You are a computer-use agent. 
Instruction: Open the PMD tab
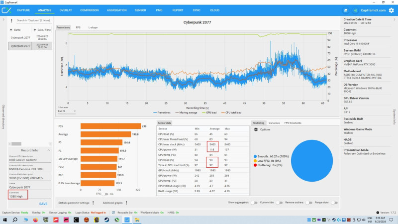pos(159,10)
